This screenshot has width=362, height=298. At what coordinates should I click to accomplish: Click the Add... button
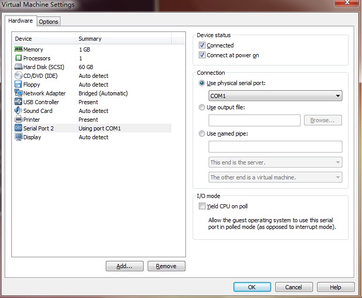124,266
